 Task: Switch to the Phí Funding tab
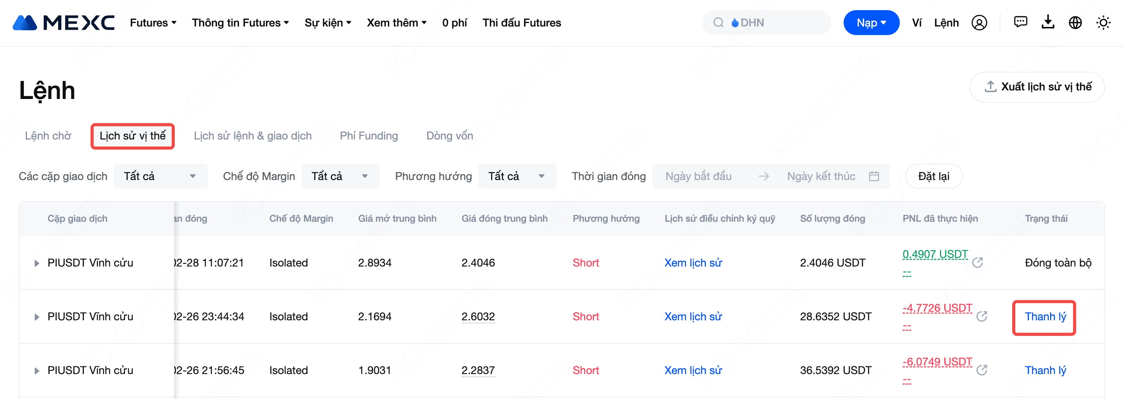[368, 136]
